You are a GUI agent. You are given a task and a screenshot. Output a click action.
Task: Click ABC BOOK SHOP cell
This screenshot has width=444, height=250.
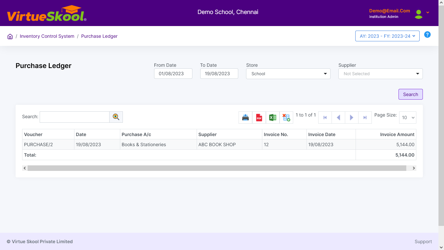click(229, 145)
